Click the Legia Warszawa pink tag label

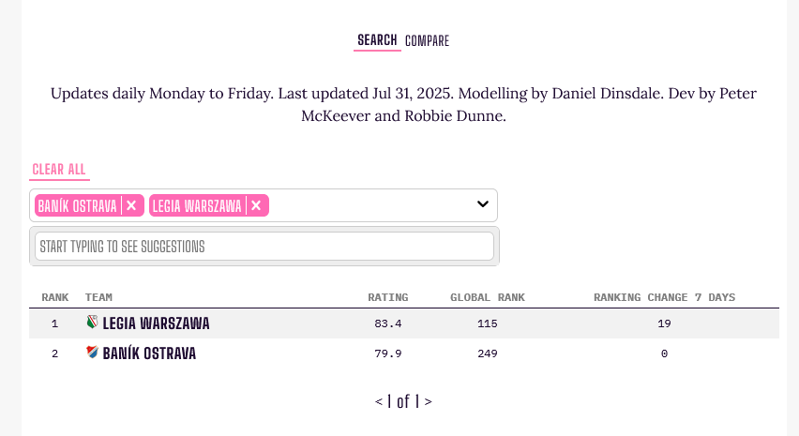click(x=196, y=205)
